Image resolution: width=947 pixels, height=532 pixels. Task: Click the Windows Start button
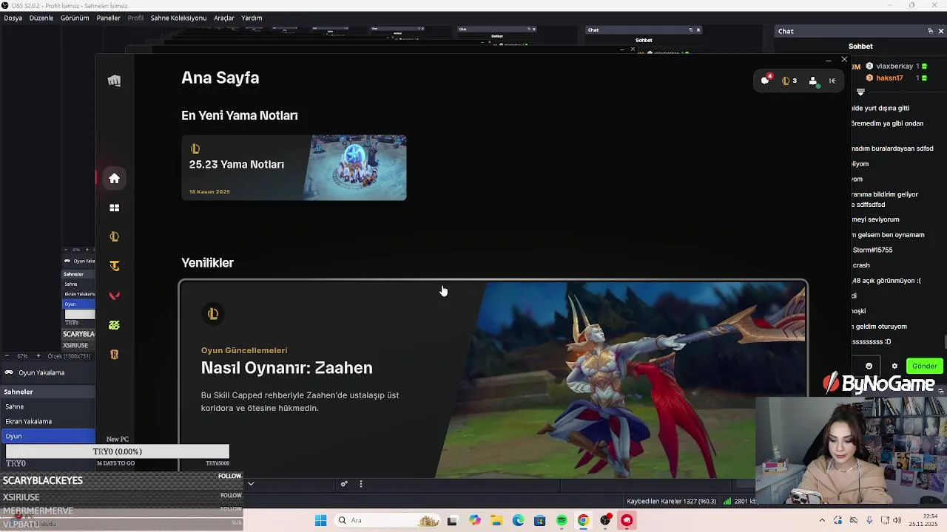tap(320, 520)
